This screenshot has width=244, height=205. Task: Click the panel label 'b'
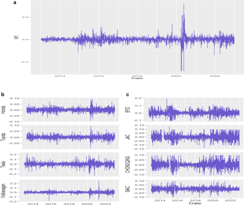(2, 94)
